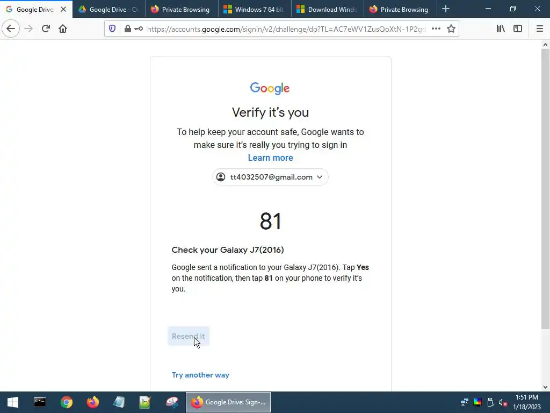The image size is (550, 413).
Task: Open the Library bookshelf icon
Action: pyautogui.click(x=501, y=29)
